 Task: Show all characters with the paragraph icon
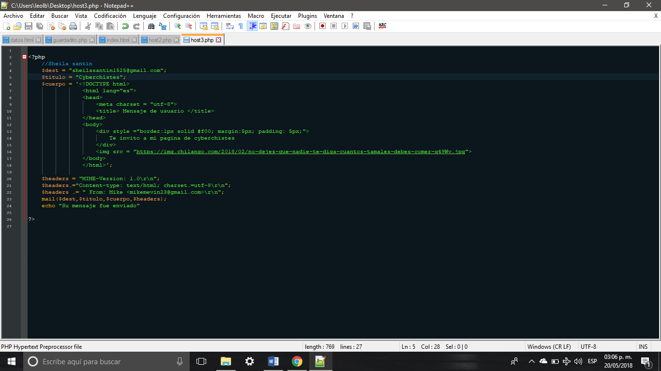(240, 26)
